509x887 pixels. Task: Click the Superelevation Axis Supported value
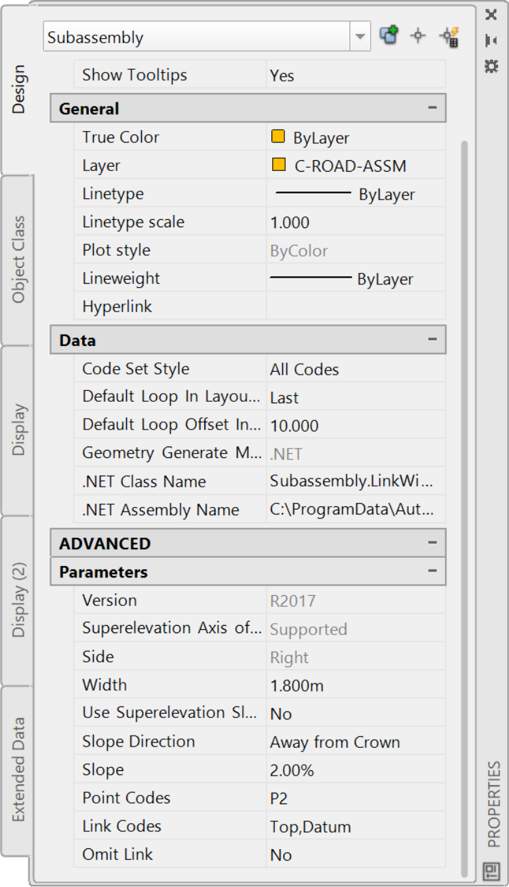356,629
